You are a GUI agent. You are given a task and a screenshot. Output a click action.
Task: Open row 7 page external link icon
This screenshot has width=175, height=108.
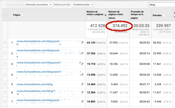(x=82, y=101)
